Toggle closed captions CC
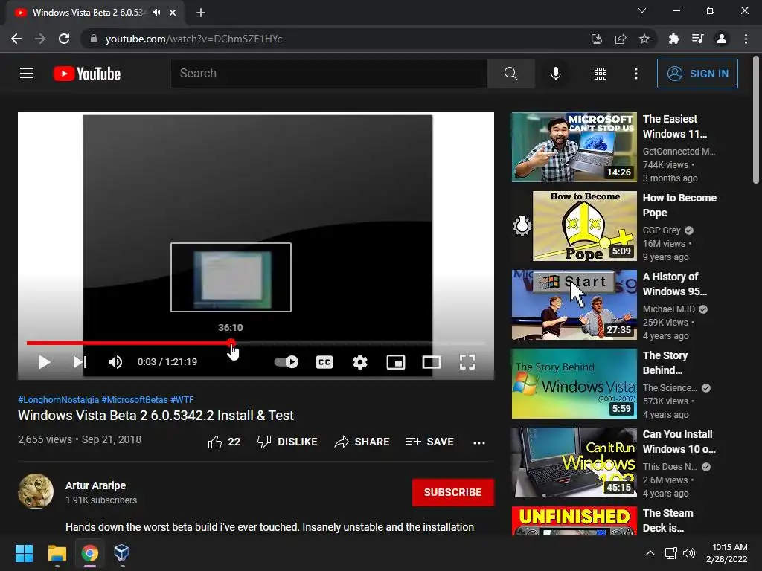 (324, 362)
